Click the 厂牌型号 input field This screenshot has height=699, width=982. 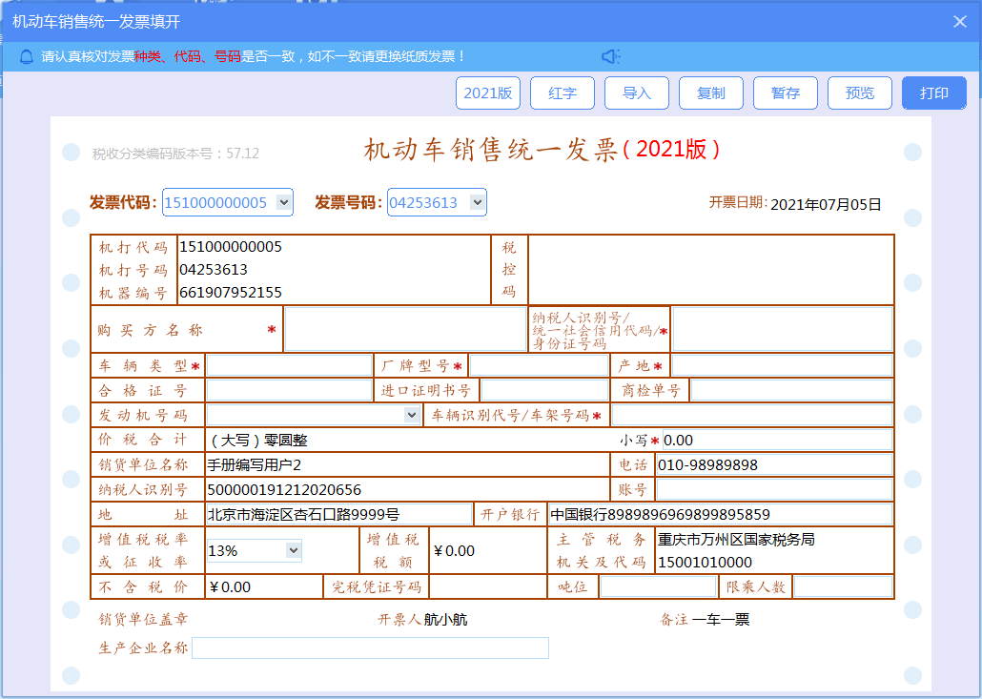540,366
